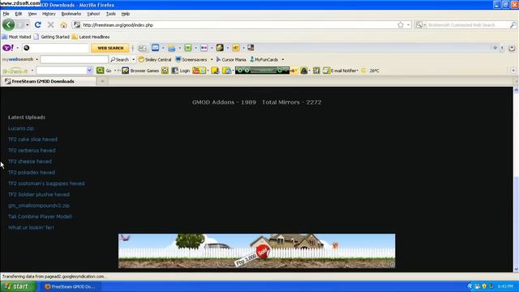This screenshot has height=292, width=519.
Task: Open the TF2 cerberus hexed link
Action: point(32,150)
